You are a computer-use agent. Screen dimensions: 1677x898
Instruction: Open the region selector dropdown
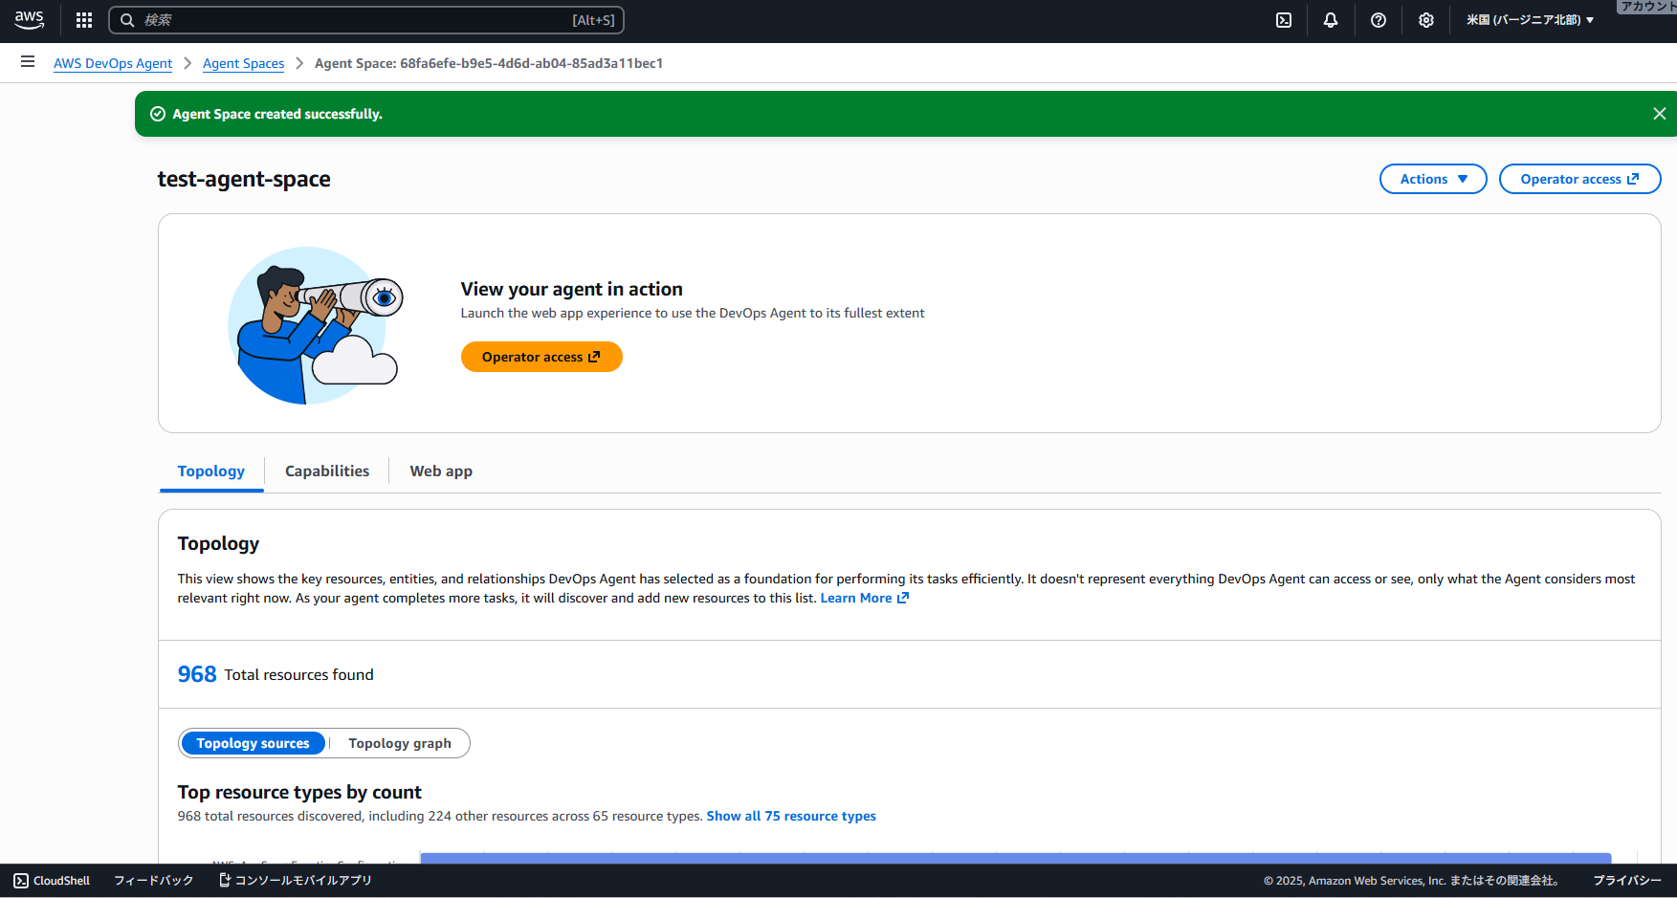click(1530, 20)
